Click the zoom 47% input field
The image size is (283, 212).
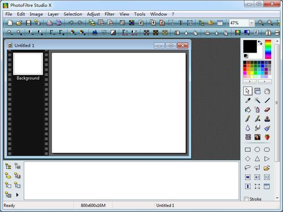[x=239, y=23]
